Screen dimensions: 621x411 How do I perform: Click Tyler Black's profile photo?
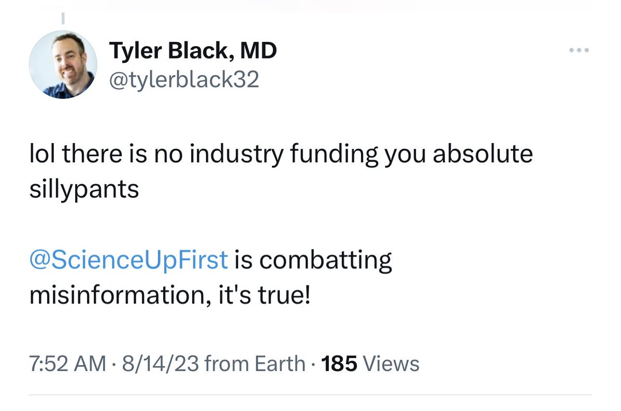(63, 64)
